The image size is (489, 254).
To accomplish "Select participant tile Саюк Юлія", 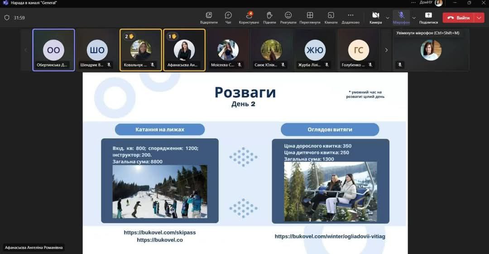I will click(x=271, y=50).
